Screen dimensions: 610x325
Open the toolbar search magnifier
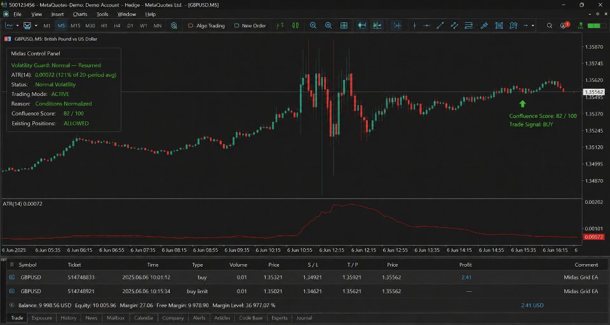tap(549, 25)
